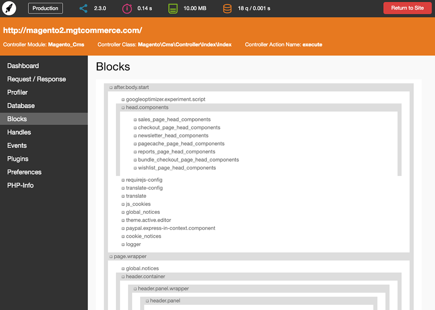This screenshot has width=435, height=310.
Task: View the Preferences page
Action: pos(44,172)
